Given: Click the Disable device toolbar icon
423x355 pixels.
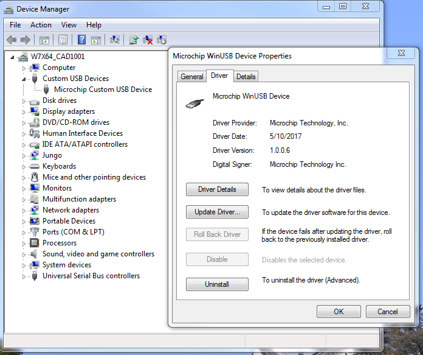Looking at the screenshot, I should (162, 40).
